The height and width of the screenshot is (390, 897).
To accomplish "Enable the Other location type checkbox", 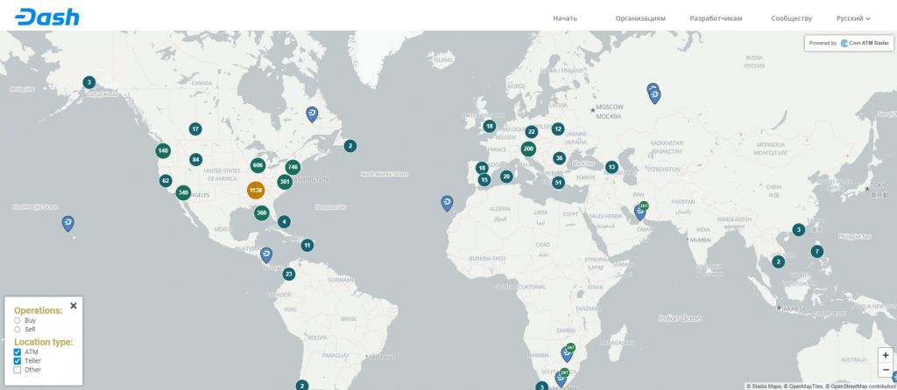I will 18,370.
